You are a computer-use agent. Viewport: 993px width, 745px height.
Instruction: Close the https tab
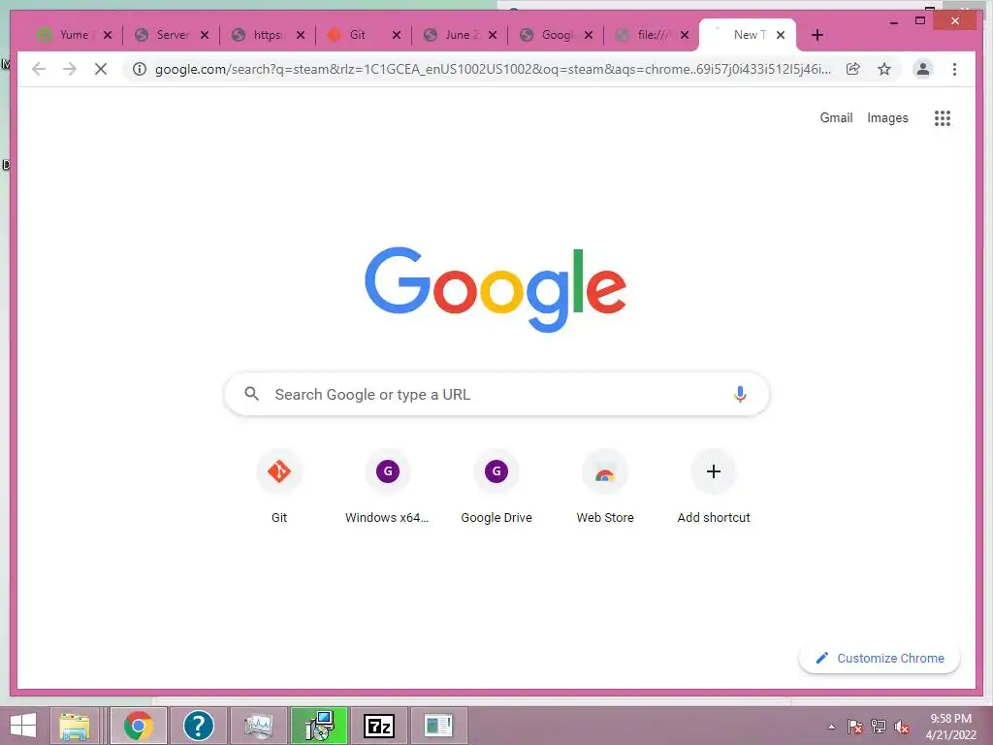301,35
